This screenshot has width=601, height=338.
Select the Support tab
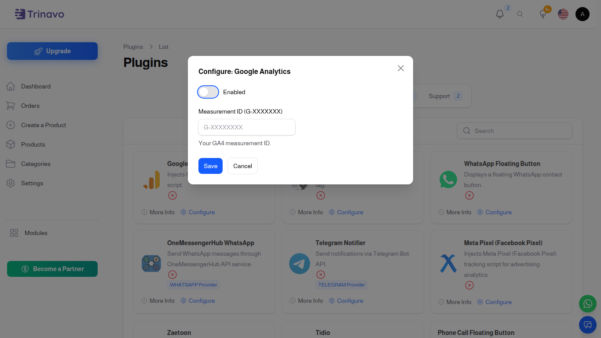[x=445, y=96]
